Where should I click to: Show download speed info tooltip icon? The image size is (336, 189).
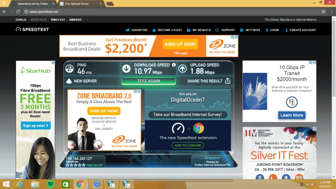pyautogui.click(x=174, y=65)
